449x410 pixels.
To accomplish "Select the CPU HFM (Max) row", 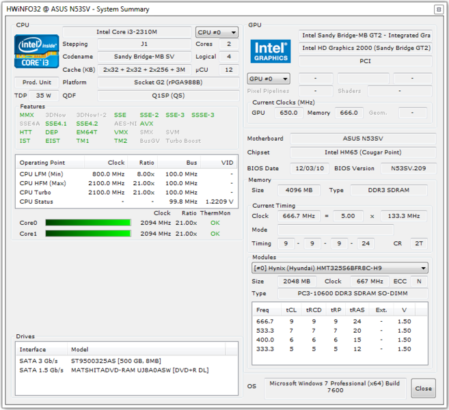I will [x=126, y=183].
